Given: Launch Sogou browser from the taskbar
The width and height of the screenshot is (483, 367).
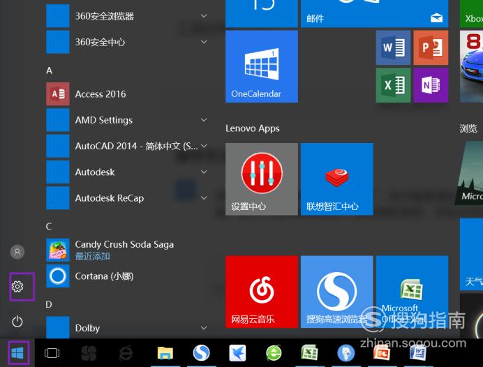Looking at the screenshot, I should [202, 353].
